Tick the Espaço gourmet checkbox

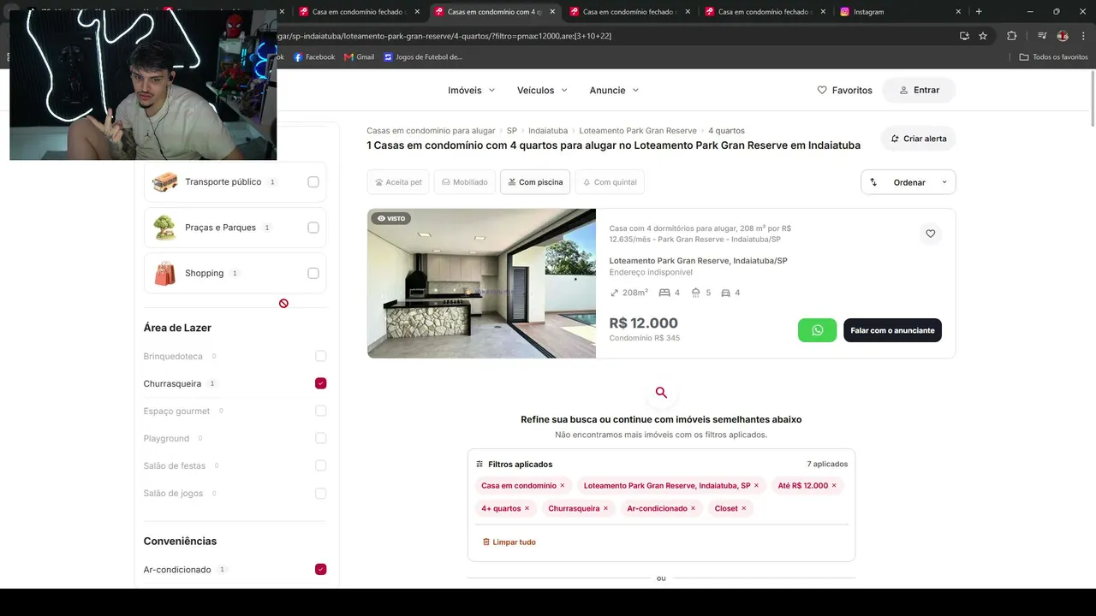(x=320, y=411)
